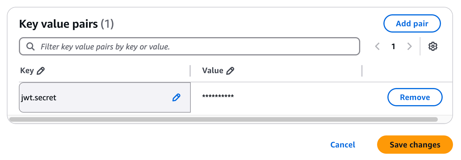Select the jwt.secret key cell
Image resolution: width=461 pixels, height=160 pixels.
coord(105,97)
